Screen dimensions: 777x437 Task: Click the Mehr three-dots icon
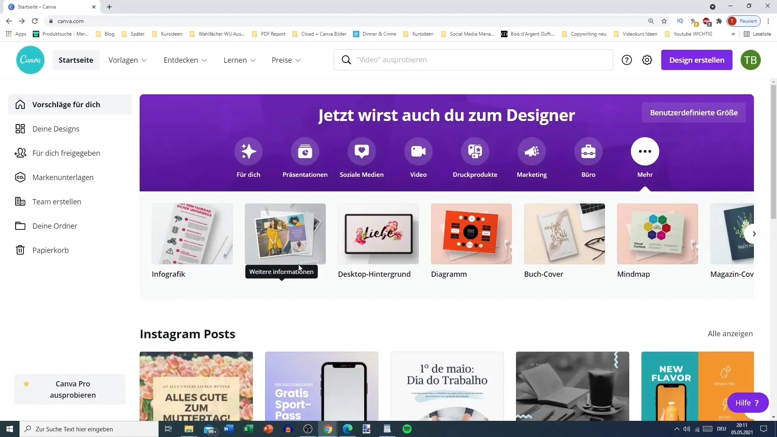pyautogui.click(x=645, y=151)
